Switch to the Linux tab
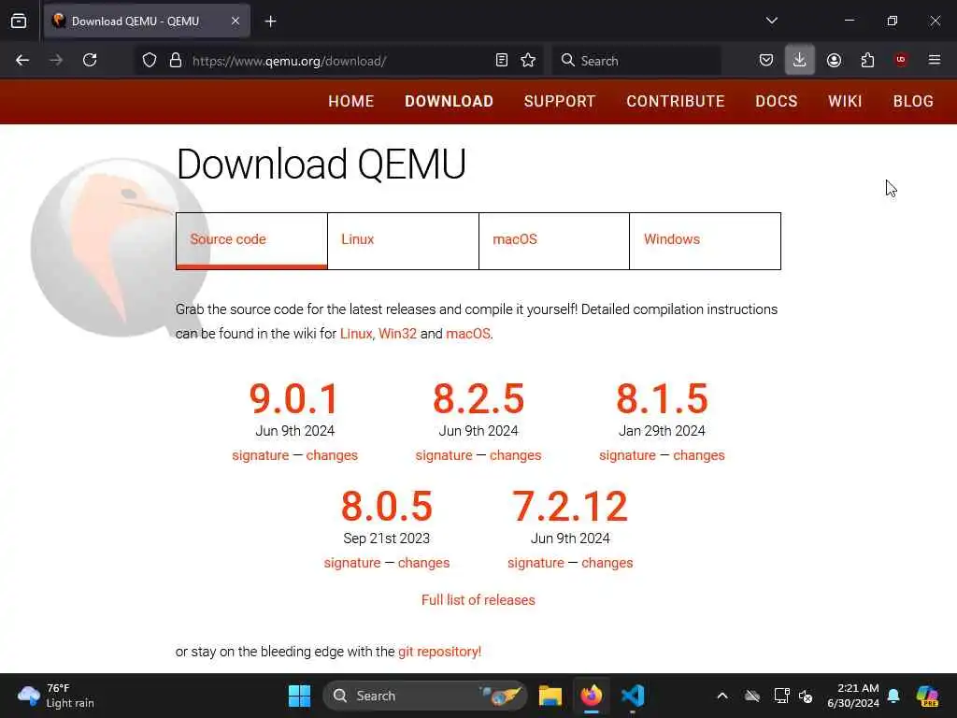 (403, 240)
